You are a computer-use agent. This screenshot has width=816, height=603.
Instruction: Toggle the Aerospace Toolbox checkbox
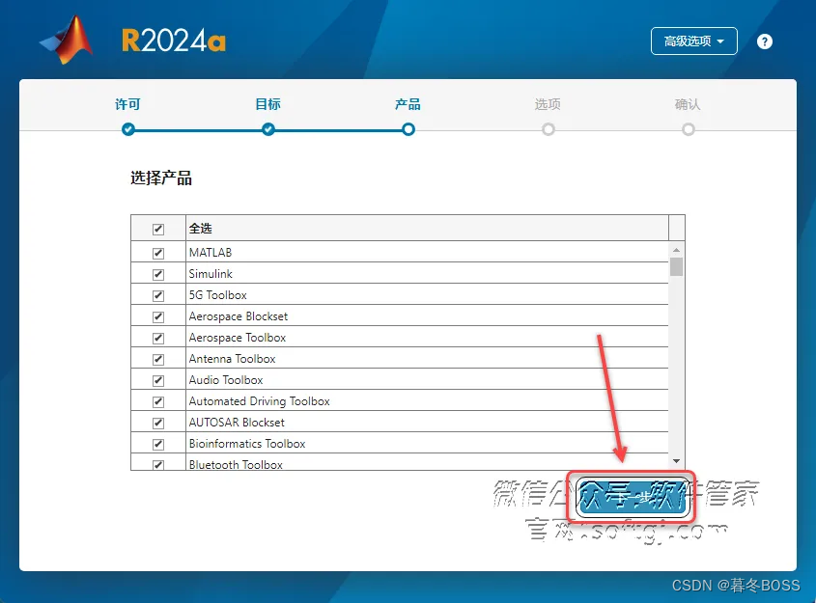158,339
